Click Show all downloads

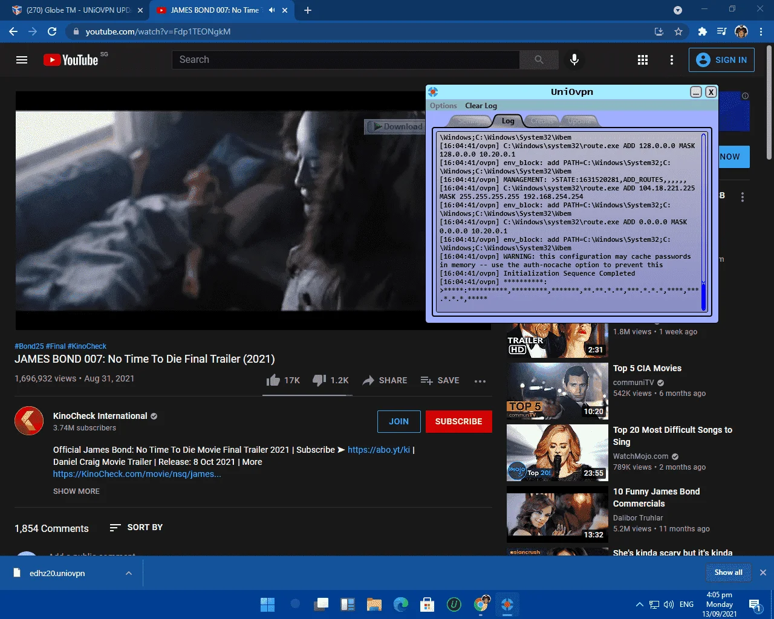728,572
